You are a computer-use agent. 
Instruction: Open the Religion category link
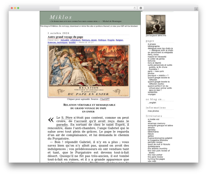click(119, 40)
